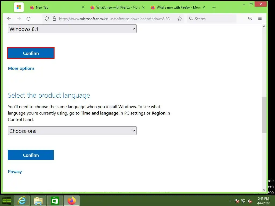Select the pinned Microsoft tab
Viewport: 275px width, 206px height.
[19, 7]
